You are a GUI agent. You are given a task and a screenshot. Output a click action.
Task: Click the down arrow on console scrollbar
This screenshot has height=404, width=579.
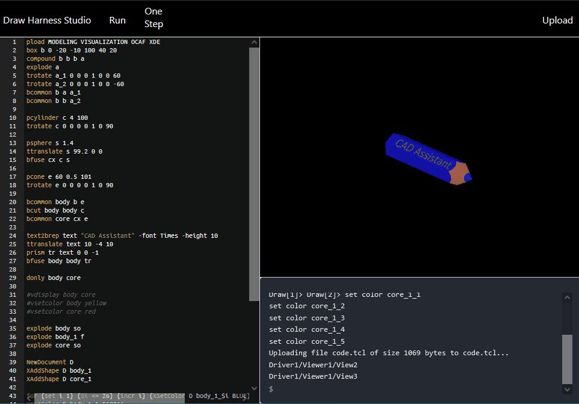(x=566, y=388)
